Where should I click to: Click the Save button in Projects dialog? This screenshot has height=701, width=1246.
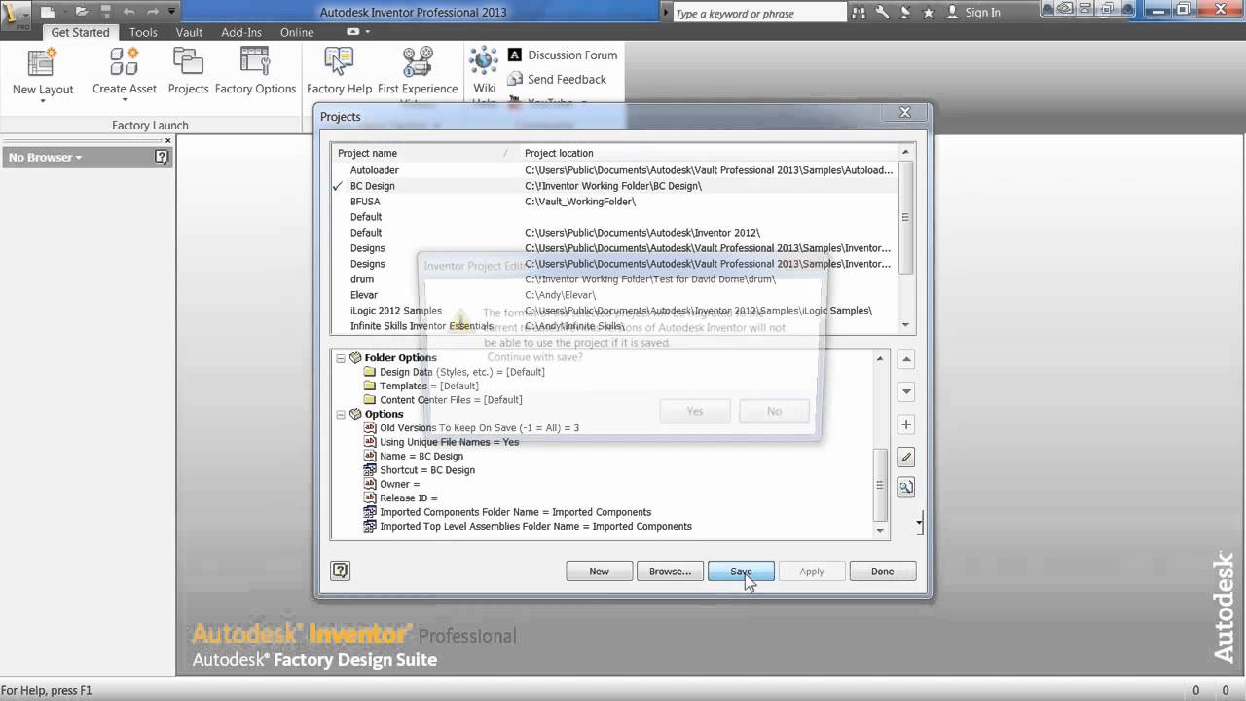click(741, 572)
